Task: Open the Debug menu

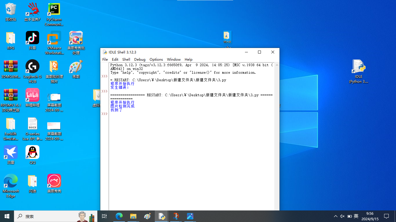Action: 140,59
